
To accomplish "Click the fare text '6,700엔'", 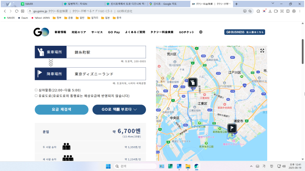I will point(129,131).
